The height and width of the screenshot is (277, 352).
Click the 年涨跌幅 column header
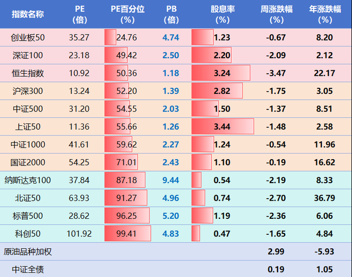[x=325, y=14]
